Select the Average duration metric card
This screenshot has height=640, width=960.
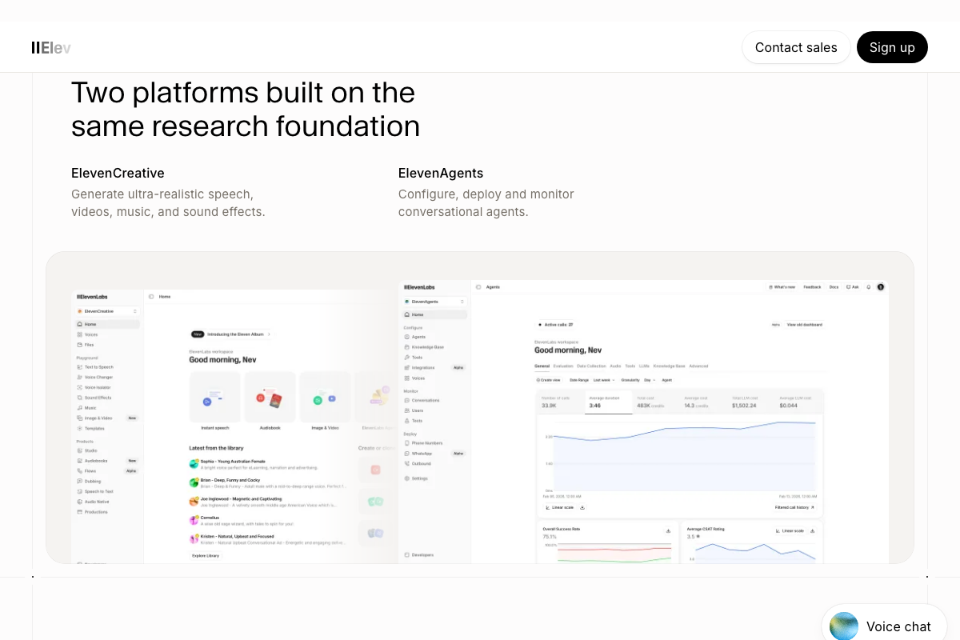point(608,402)
